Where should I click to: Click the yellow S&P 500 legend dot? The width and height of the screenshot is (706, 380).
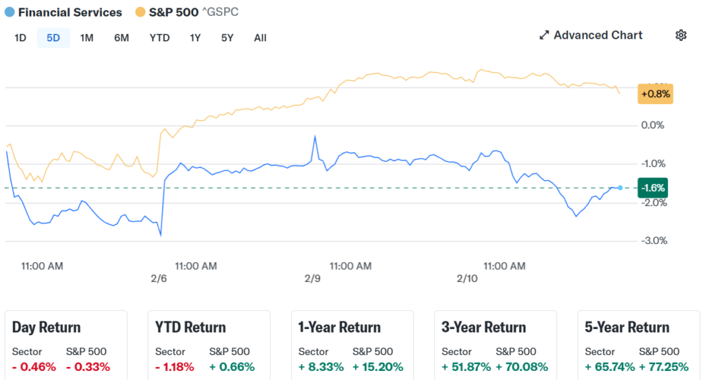(140, 12)
